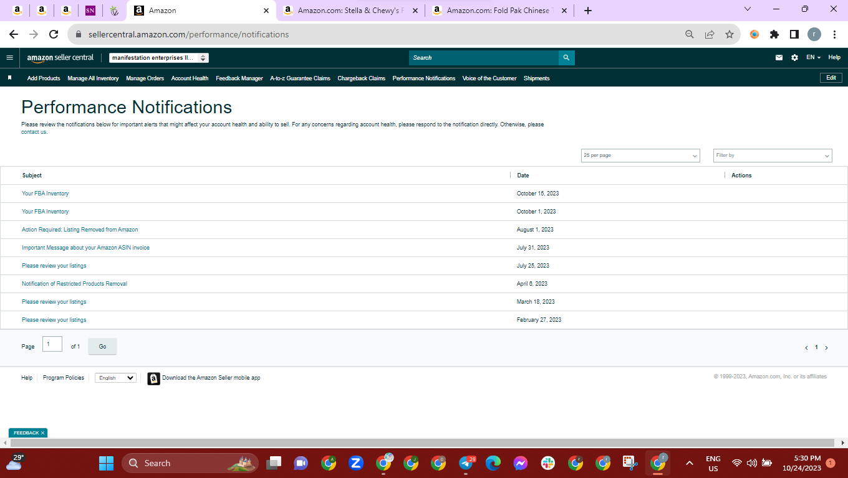Open Manage All Inventory in the nav bar
848x478 pixels.
coord(93,78)
